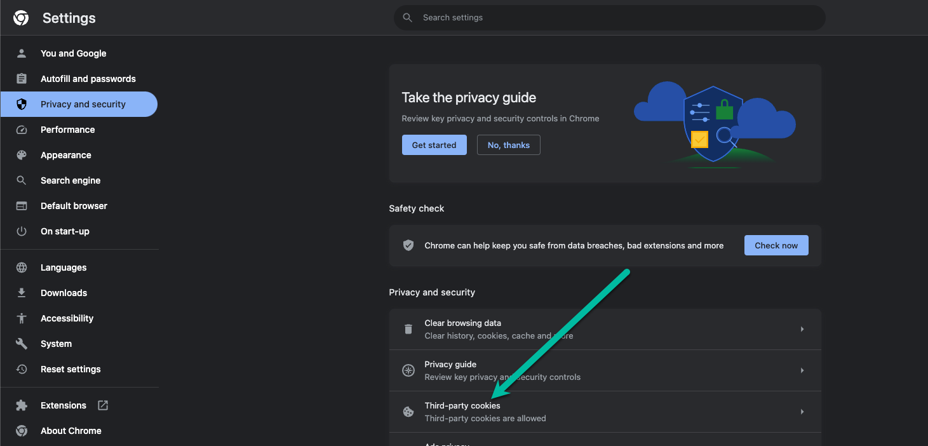
Task: Expand Third-party cookies via right arrow
Action: point(802,412)
